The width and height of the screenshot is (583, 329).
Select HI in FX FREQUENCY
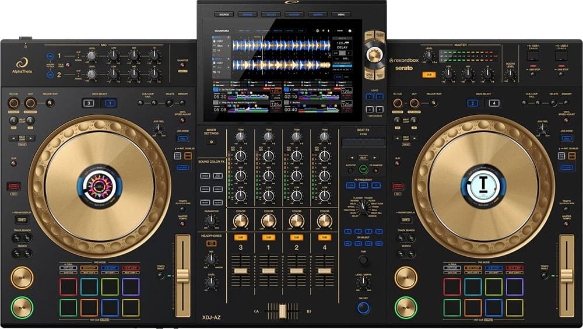pyautogui.click(x=376, y=185)
